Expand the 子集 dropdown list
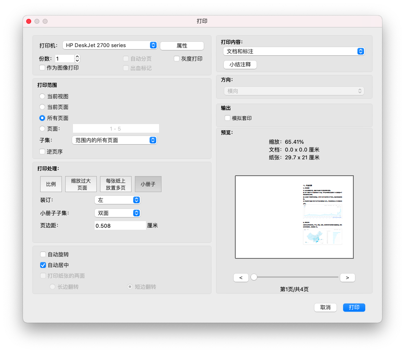 [114, 140]
